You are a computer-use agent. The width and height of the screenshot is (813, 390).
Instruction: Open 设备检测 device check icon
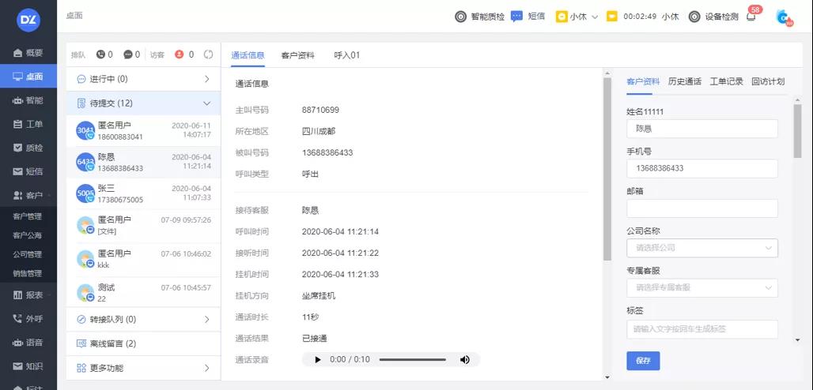click(x=694, y=17)
